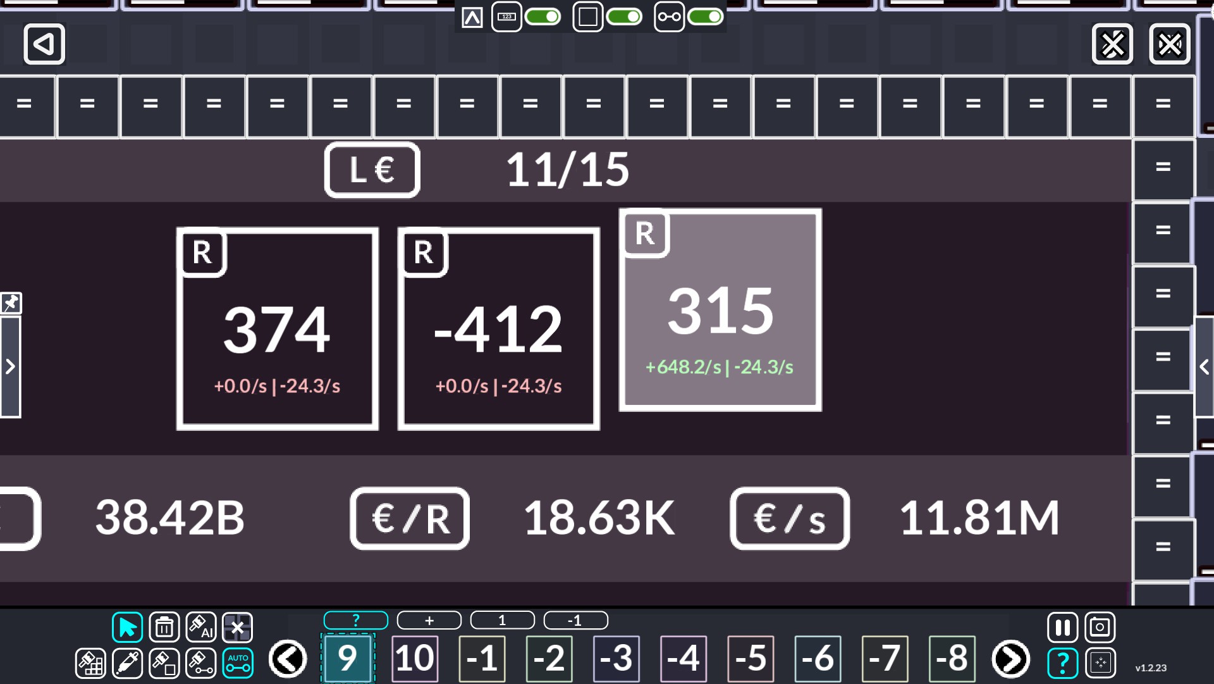Select the cursor pointer tool
Viewport: 1214px width, 684px height.
point(127,628)
